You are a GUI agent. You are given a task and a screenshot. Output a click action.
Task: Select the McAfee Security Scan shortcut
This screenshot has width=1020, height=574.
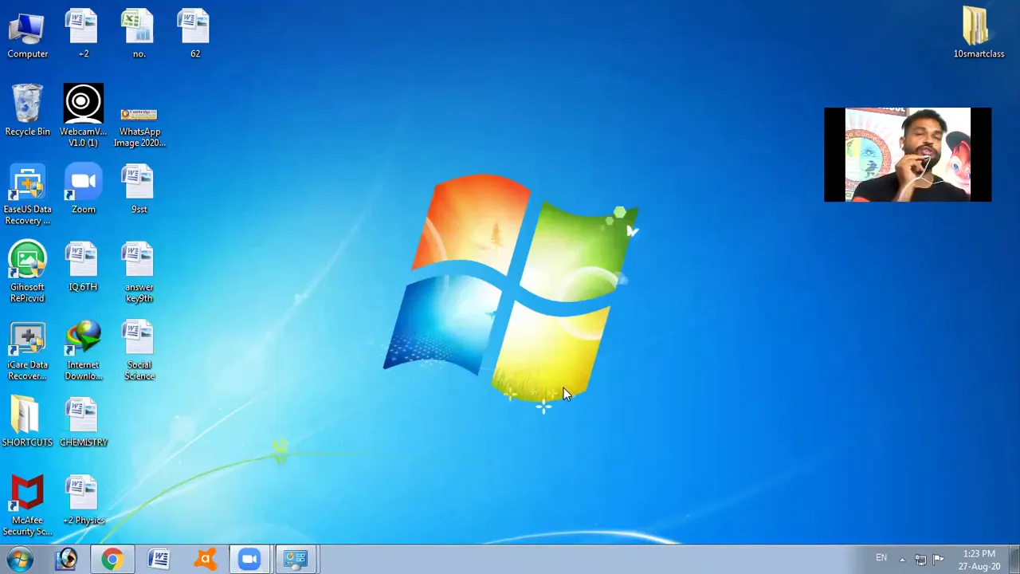pyautogui.click(x=27, y=505)
